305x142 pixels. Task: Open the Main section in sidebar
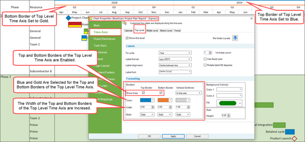click(97, 25)
